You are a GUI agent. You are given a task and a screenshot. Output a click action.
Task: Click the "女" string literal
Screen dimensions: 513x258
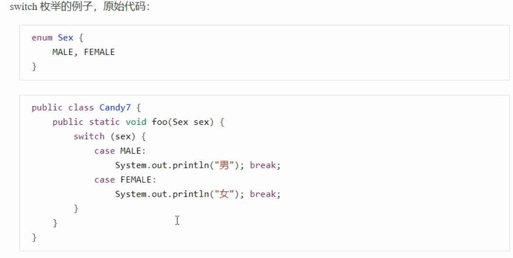pos(224,194)
